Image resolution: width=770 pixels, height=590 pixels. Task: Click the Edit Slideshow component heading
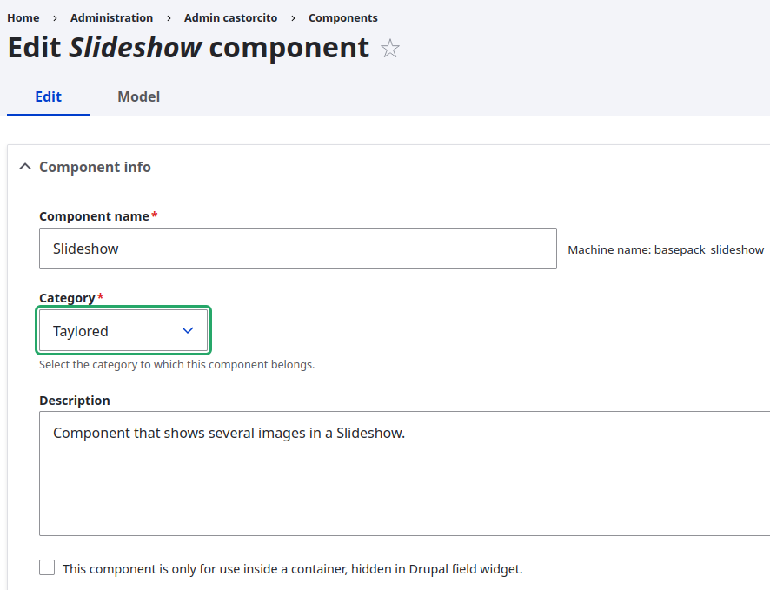tap(188, 47)
